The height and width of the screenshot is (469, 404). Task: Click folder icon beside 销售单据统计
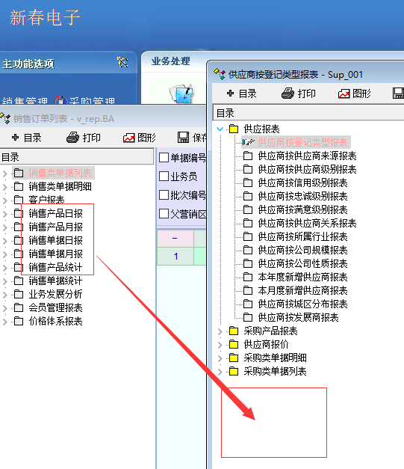[19, 281]
